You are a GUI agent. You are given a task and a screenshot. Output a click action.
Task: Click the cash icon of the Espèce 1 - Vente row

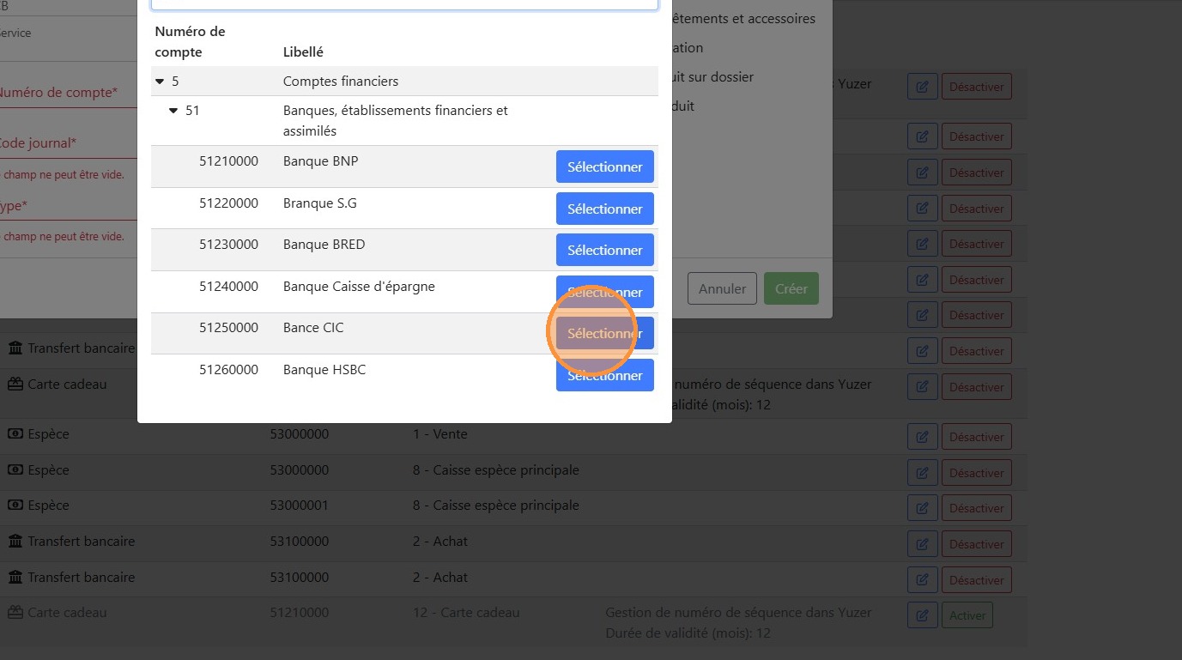coord(15,434)
